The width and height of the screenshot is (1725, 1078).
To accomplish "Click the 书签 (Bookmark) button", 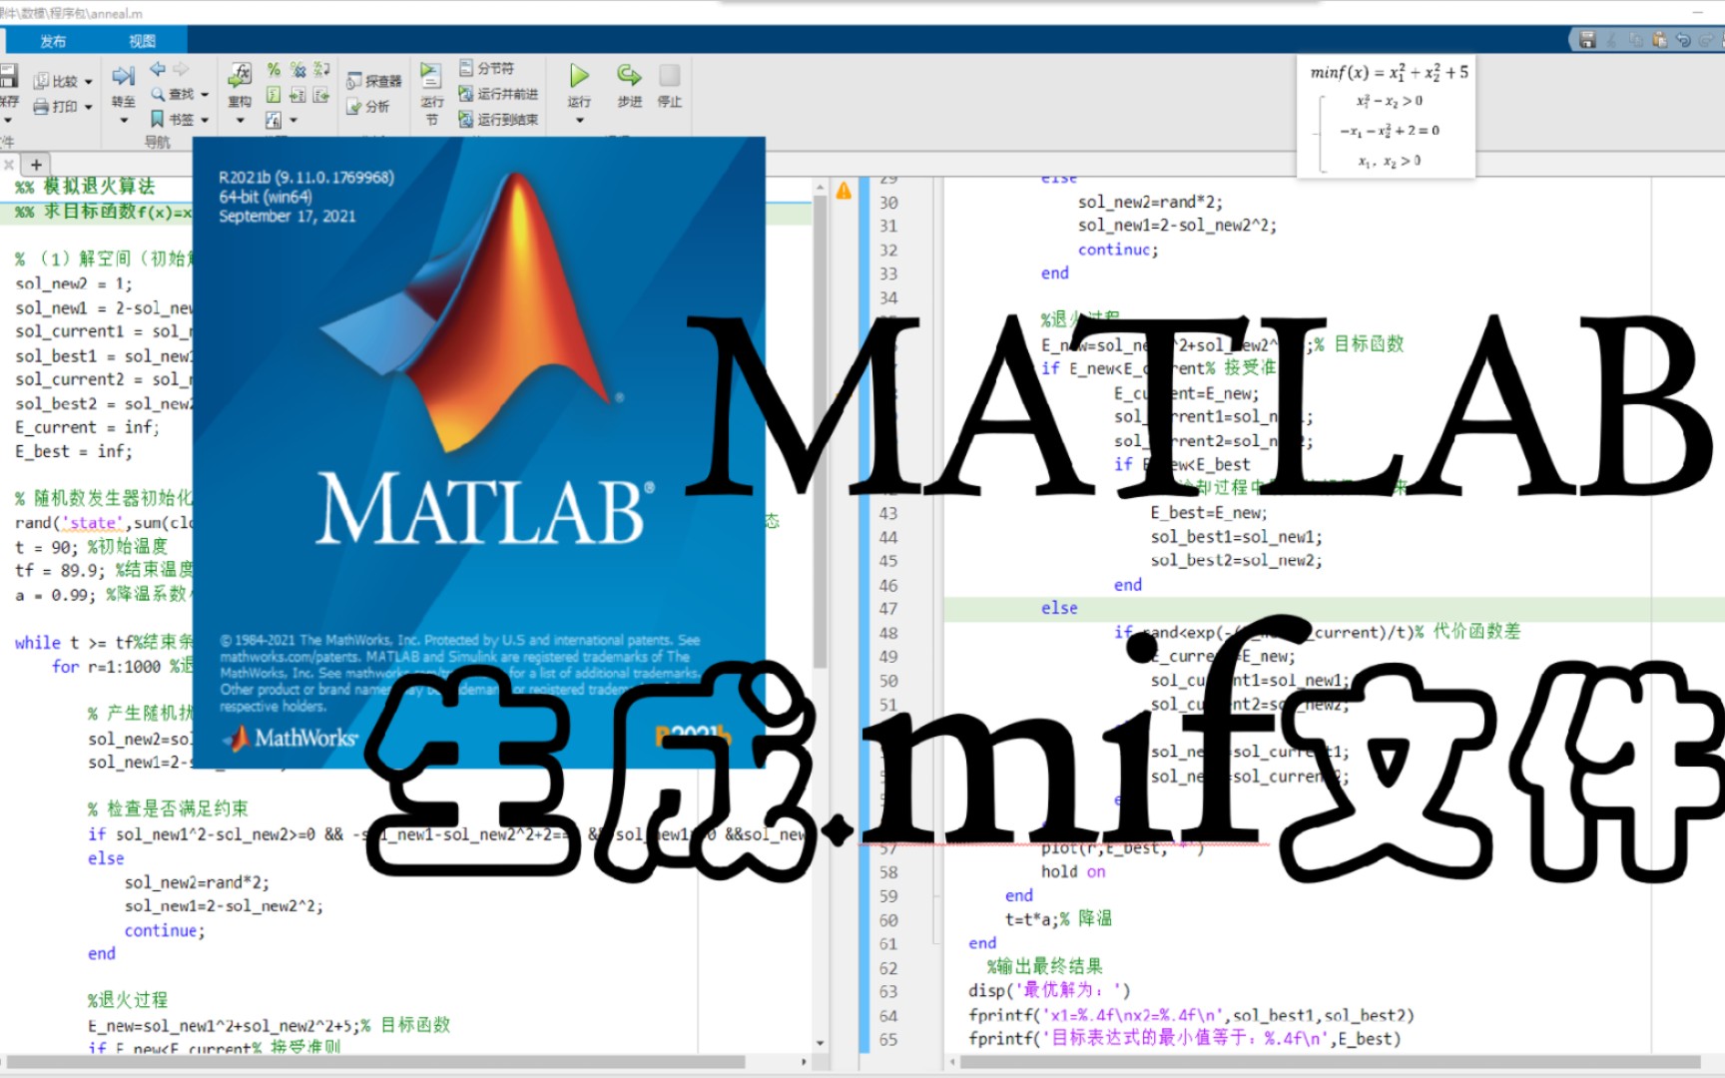I will (x=172, y=120).
